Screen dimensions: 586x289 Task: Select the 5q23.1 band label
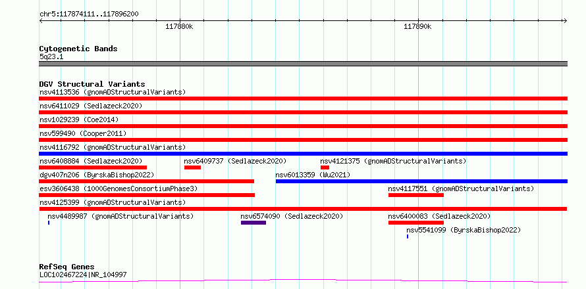point(51,56)
